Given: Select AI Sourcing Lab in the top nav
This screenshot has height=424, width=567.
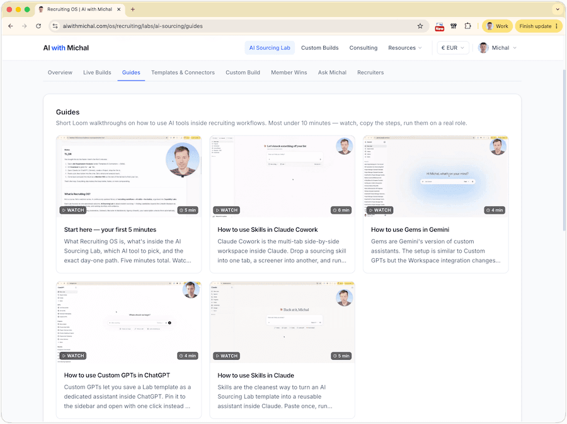Looking at the screenshot, I should tap(270, 48).
